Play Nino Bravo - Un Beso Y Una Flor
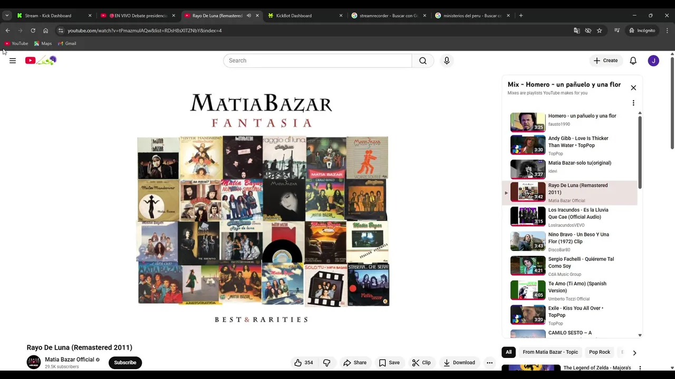675x379 pixels. pos(571,241)
